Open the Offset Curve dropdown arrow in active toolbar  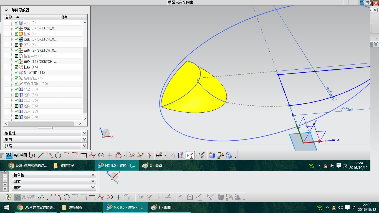(124, 156)
